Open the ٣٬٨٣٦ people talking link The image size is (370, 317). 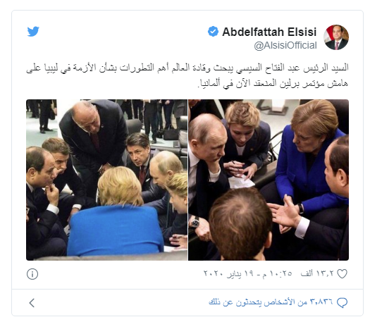[x=271, y=302]
